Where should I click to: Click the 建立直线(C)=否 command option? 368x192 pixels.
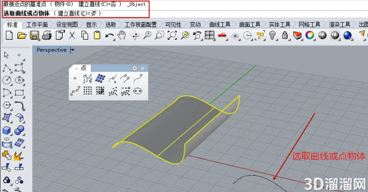[x=77, y=13]
